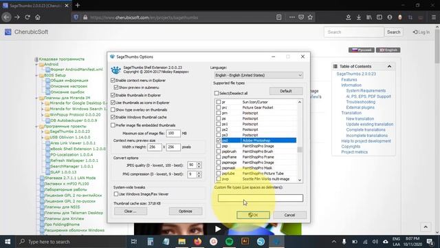Image resolution: width=440 pixels, height=248 pixels.
Task: Open a new browser tab
Action: click(78, 6)
